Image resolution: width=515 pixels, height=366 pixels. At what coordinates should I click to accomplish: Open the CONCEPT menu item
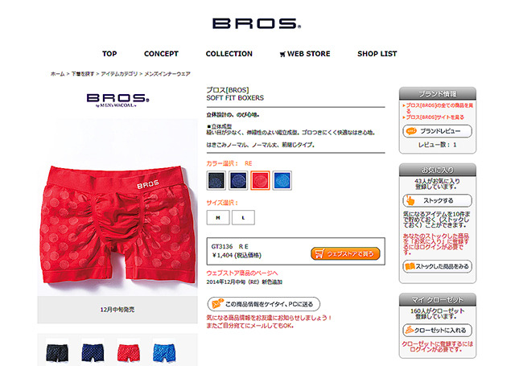click(161, 54)
